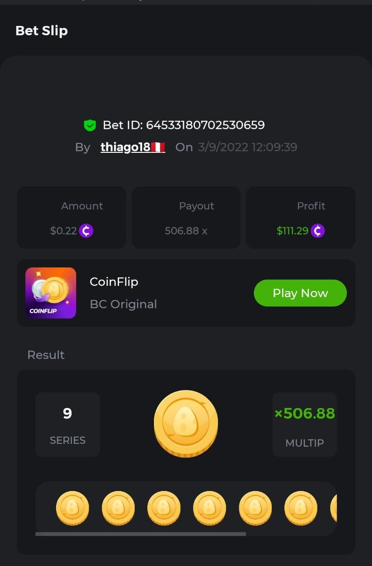Select the third coin in the series row
This screenshot has height=566, width=372.
164,508
